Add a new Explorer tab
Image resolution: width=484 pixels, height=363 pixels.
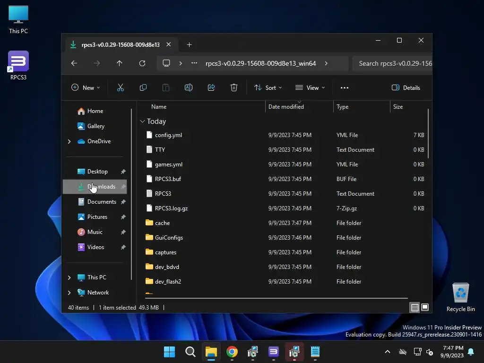[189, 45]
